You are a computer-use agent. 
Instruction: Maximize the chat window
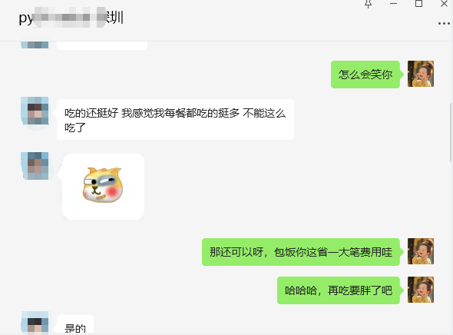[418, 4]
